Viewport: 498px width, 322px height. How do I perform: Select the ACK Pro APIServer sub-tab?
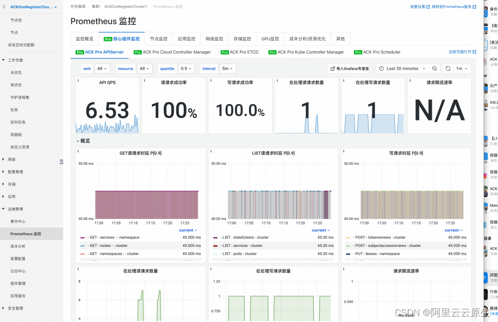click(x=100, y=52)
